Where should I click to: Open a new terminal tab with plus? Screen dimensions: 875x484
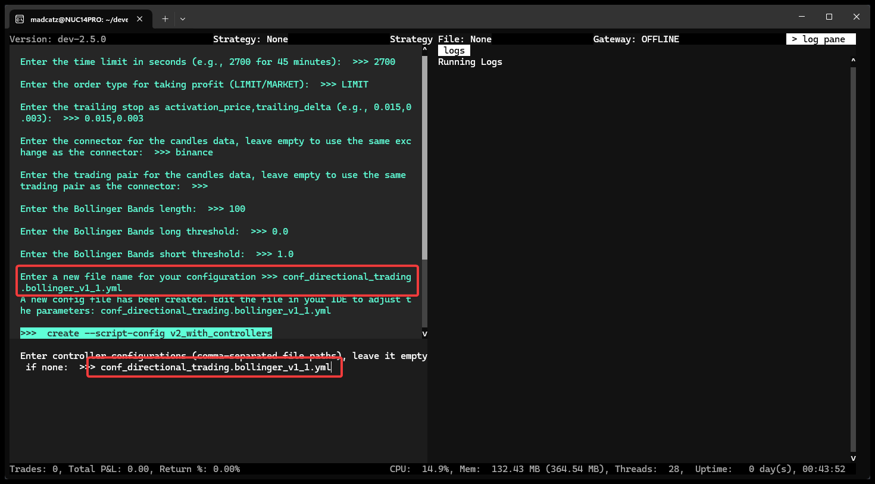click(x=165, y=19)
